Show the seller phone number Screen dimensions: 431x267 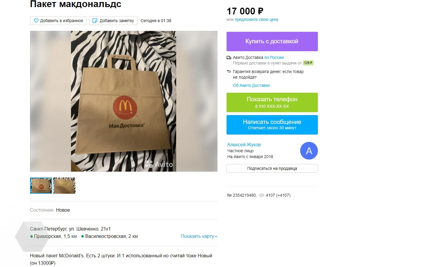tap(272, 102)
